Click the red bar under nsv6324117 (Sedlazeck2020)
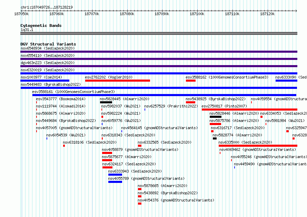The image size is (307, 217). point(107,167)
